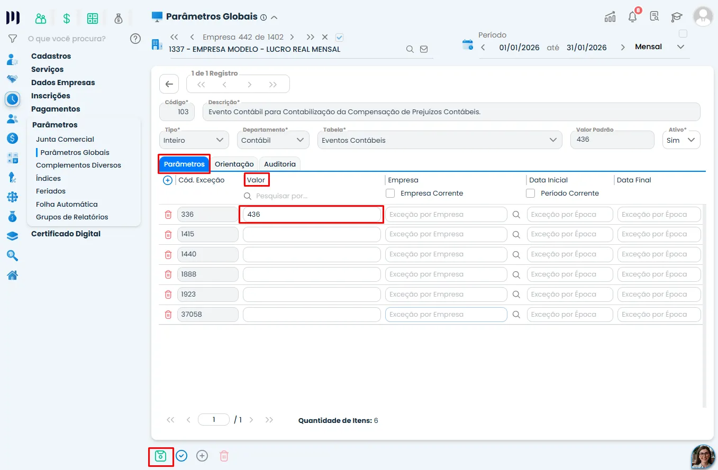This screenshot has height=470, width=718.
Task: Collapse the Parâmetros Globais title chevron
Action: click(x=274, y=17)
